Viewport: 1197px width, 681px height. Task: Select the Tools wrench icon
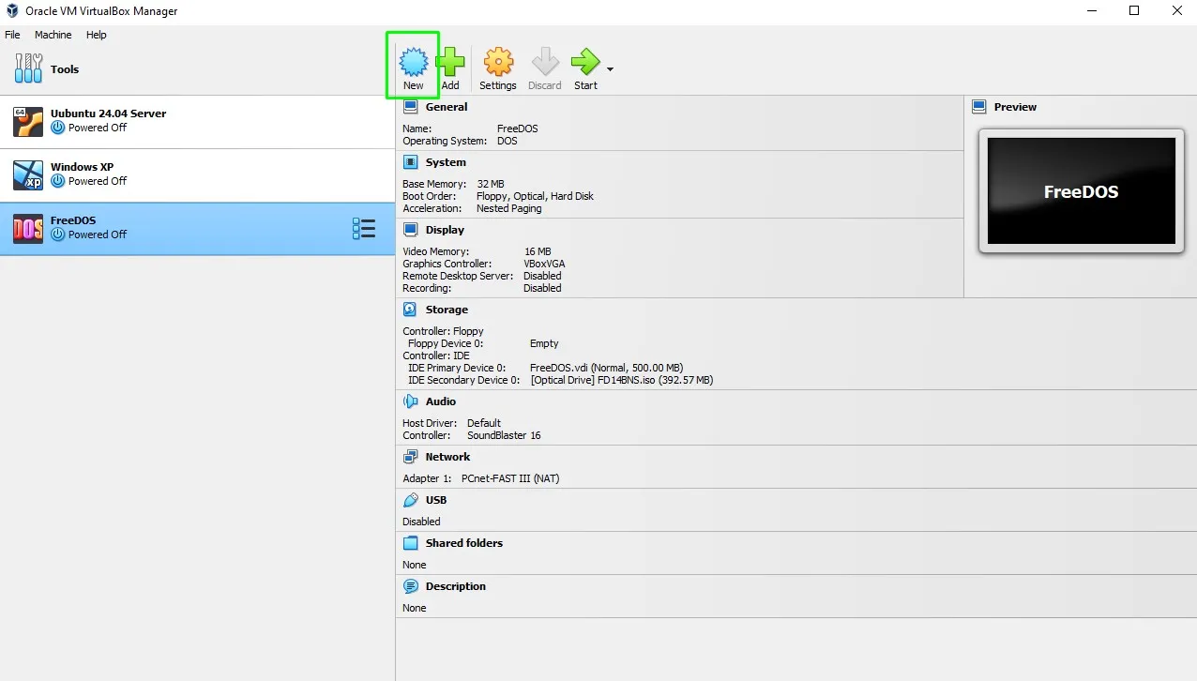pos(28,68)
